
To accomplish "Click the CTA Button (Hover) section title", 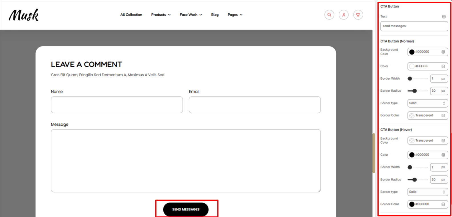I will coord(396,130).
